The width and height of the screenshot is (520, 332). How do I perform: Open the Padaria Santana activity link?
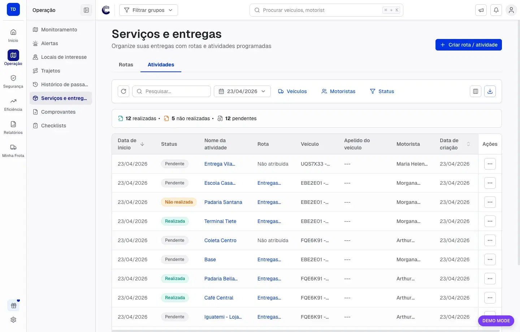[223, 202]
